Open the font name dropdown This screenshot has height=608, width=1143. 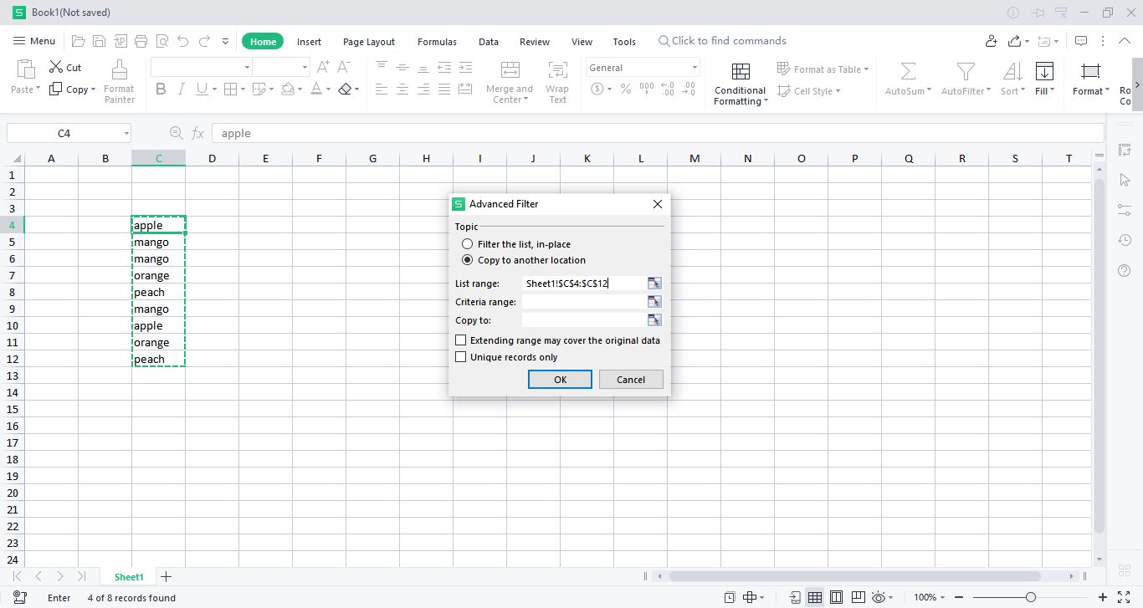pyautogui.click(x=247, y=68)
